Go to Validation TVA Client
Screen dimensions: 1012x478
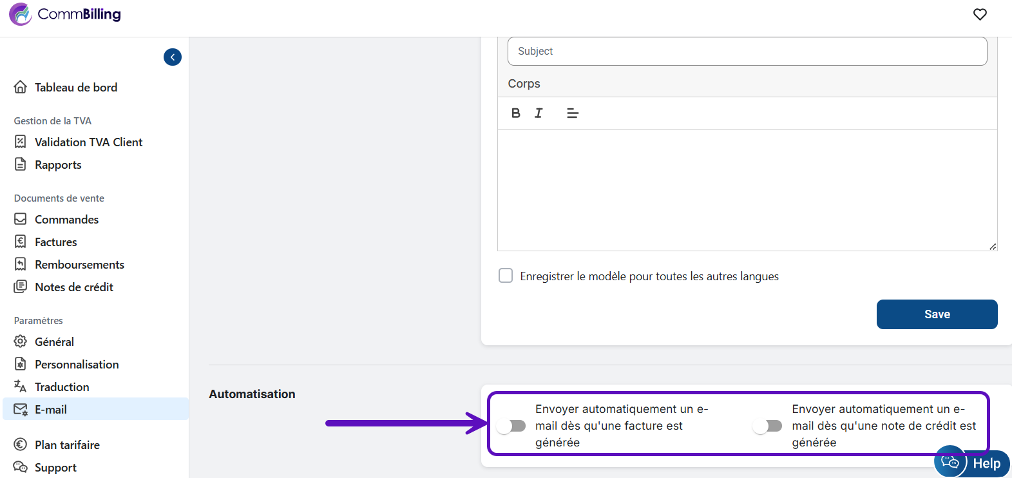coord(88,142)
